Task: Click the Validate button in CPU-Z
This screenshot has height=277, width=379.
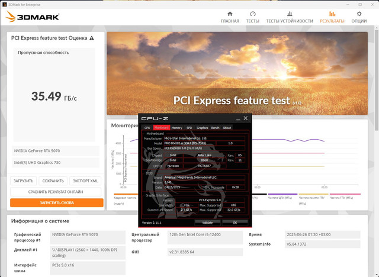Action: coord(207,223)
